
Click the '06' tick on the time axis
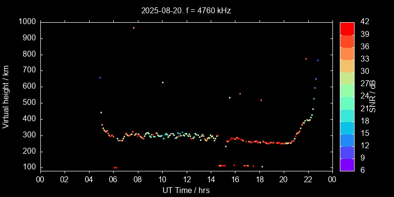click(x=113, y=179)
